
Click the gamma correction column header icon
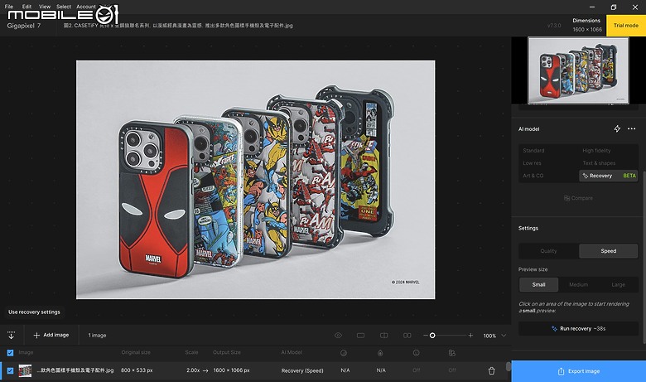point(452,353)
